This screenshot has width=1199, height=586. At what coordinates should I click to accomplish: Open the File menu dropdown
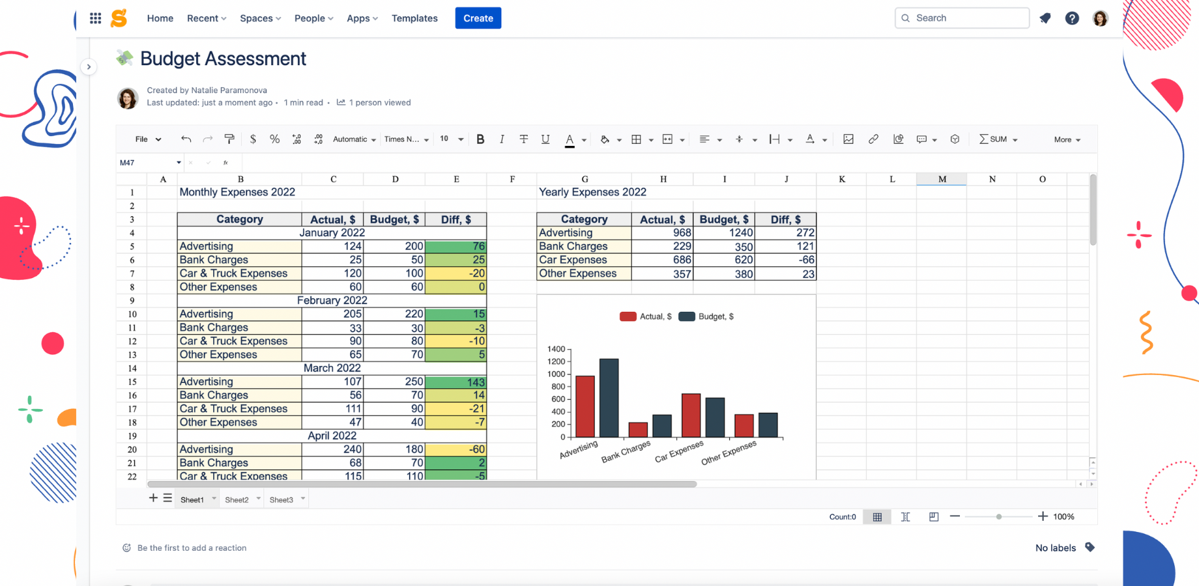pyautogui.click(x=148, y=139)
